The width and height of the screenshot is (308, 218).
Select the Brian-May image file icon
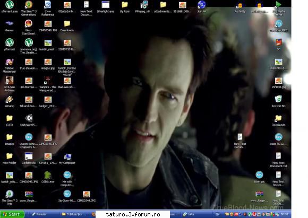coord(279,64)
